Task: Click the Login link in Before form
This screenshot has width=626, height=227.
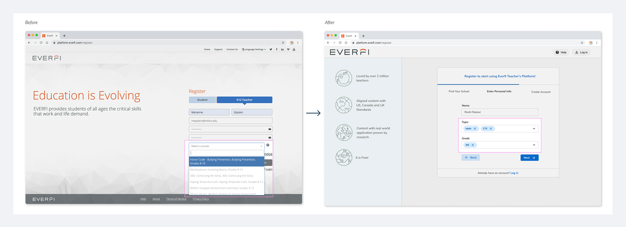Action: click(269, 169)
